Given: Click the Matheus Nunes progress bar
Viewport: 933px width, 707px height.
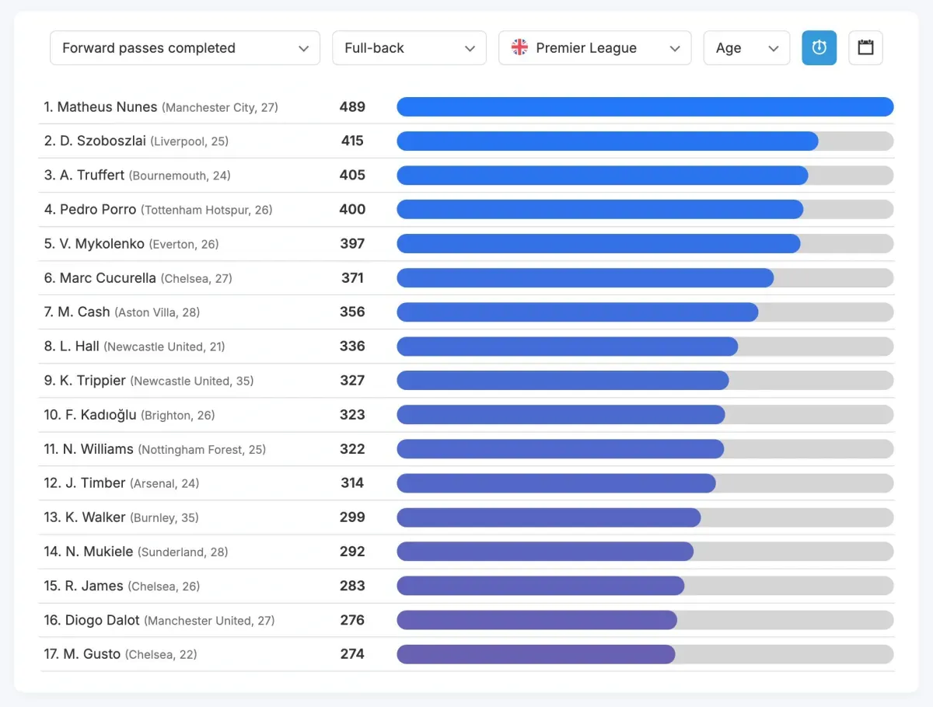Looking at the screenshot, I should coord(645,107).
